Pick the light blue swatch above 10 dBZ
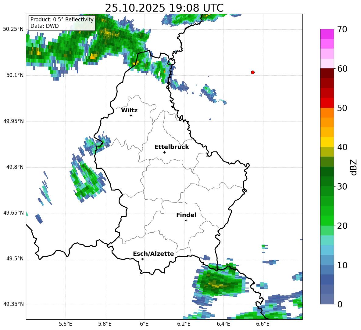 [x=327, y=260]
